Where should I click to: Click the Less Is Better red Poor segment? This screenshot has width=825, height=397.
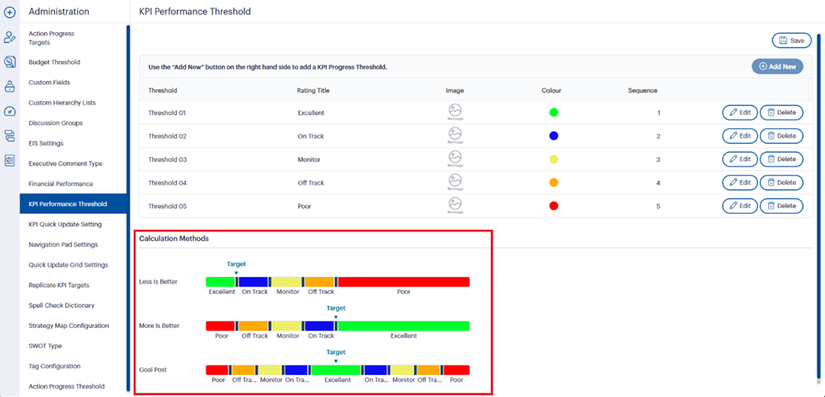click(404, 282)
